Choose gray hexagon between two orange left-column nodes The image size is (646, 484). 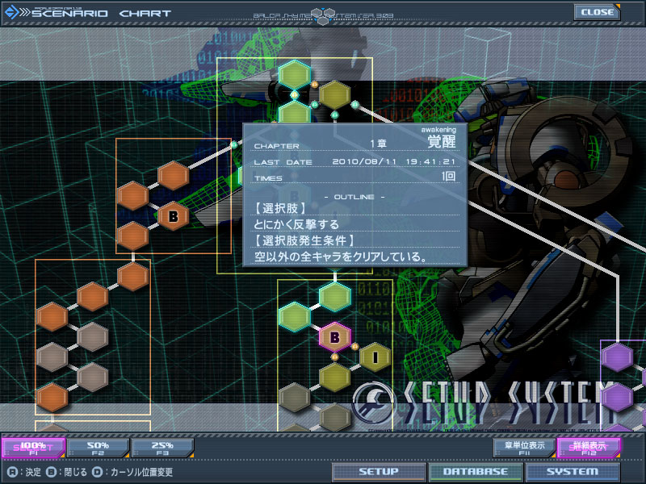click(52, 357)
